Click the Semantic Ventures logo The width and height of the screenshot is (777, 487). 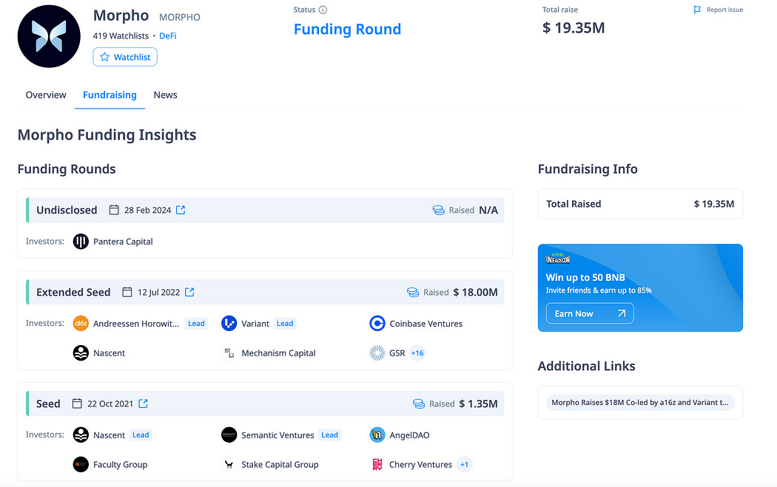[229, 435]
